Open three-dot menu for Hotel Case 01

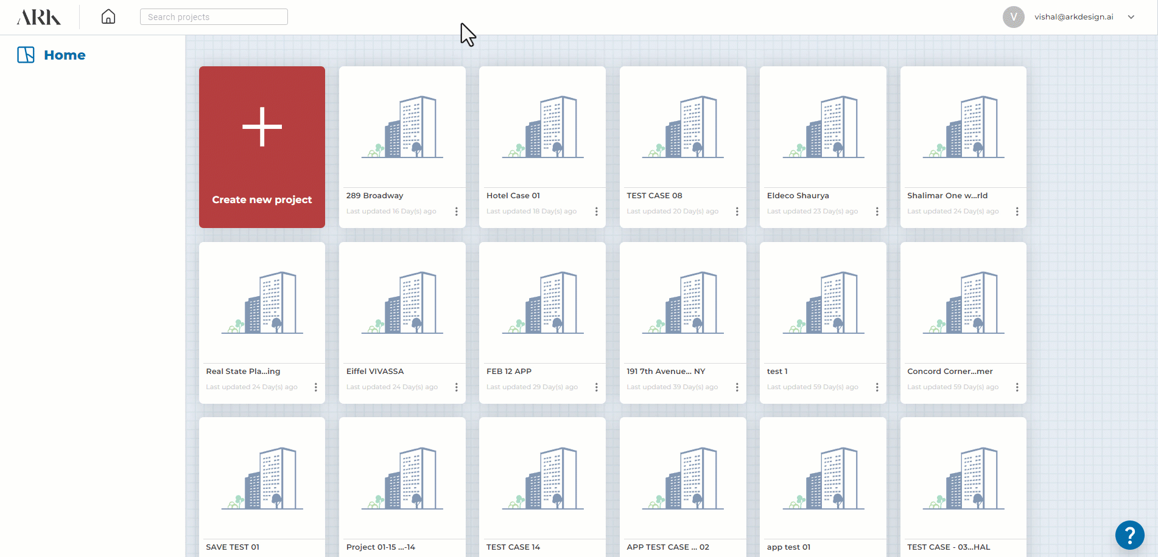[596, 212]
